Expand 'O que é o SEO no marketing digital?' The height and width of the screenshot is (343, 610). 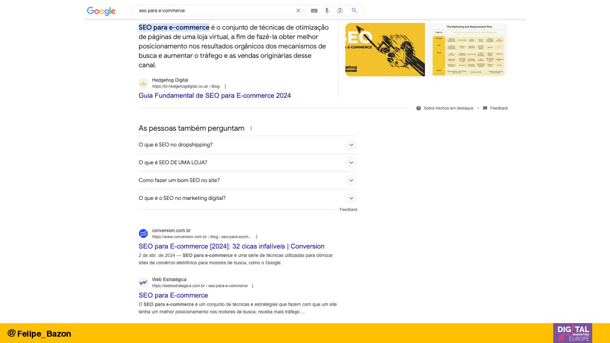[248, 198]
